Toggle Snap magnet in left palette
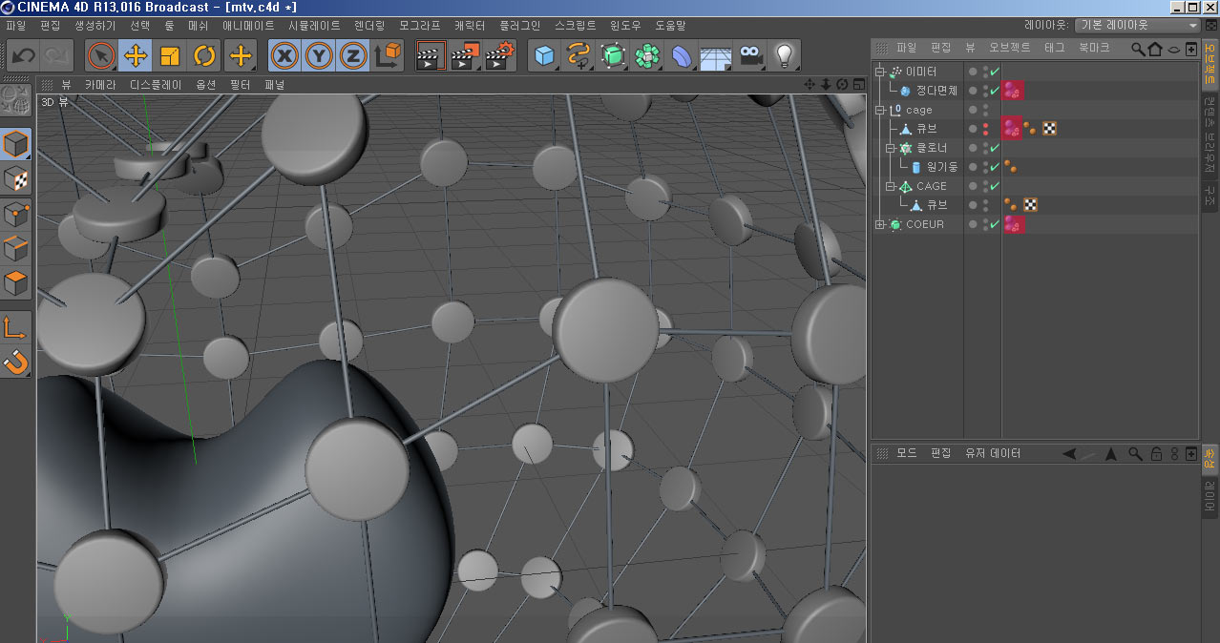1220x643 pixels. (16, 362)
